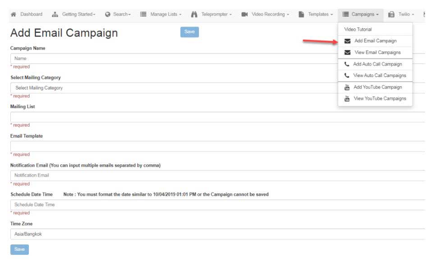Click the Dashboard home icon
The width and height of the screenshot is (445, 267).
point(14,14)
